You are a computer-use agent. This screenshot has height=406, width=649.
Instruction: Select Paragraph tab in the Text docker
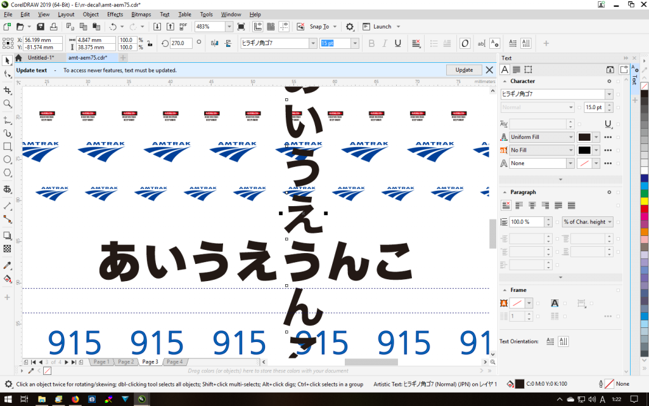point(517,69)
